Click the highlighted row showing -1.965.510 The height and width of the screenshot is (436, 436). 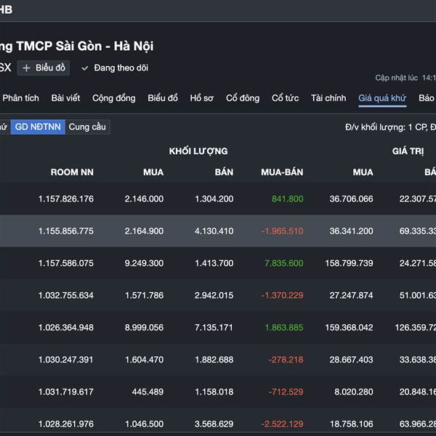(x=218, y=231)
